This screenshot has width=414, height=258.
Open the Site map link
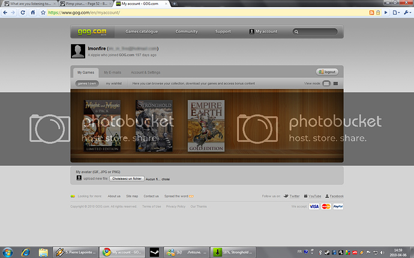coord(132,196)
